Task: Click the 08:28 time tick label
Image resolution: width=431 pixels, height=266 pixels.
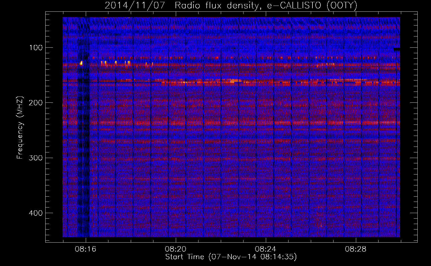Action: [356, 249]
